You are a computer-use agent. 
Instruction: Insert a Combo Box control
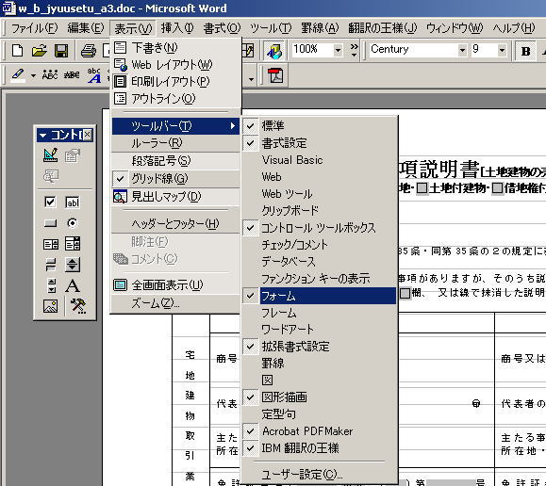[x=73, y=244]
